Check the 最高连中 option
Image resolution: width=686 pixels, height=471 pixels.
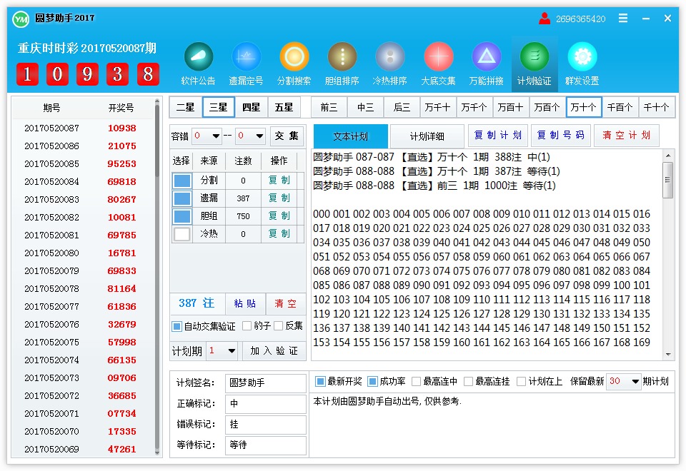416,382
